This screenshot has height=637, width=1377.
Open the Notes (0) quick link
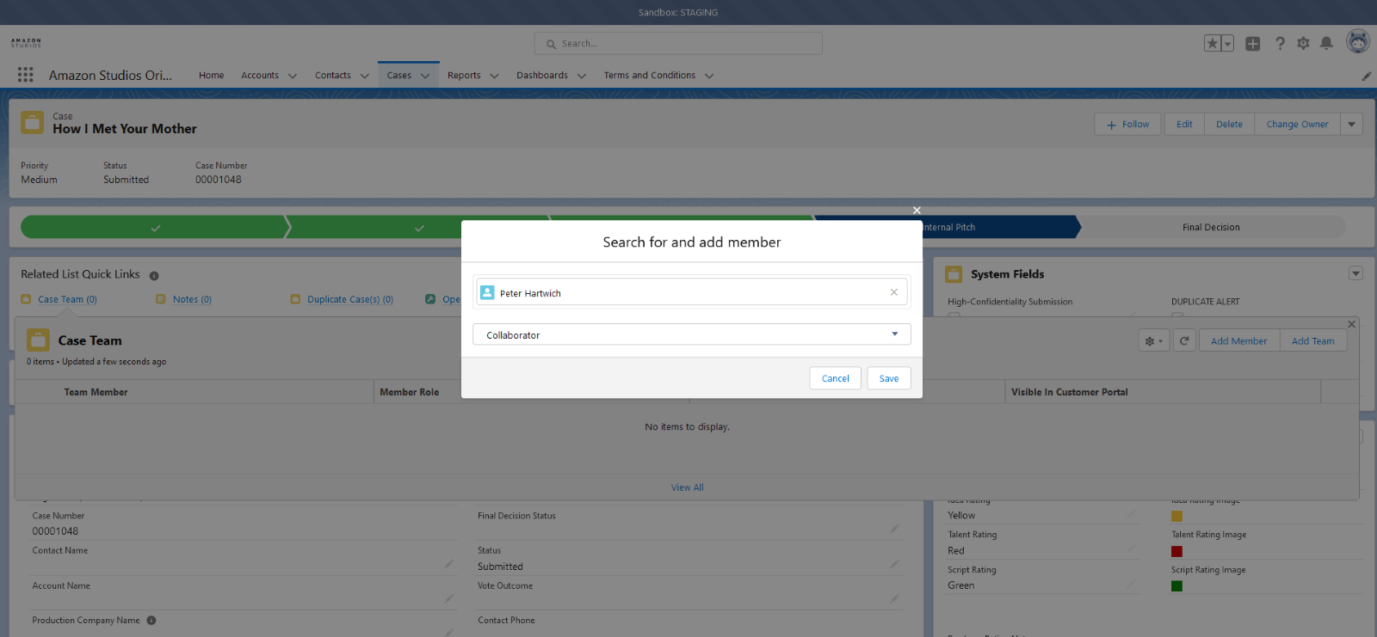[192, 299]
